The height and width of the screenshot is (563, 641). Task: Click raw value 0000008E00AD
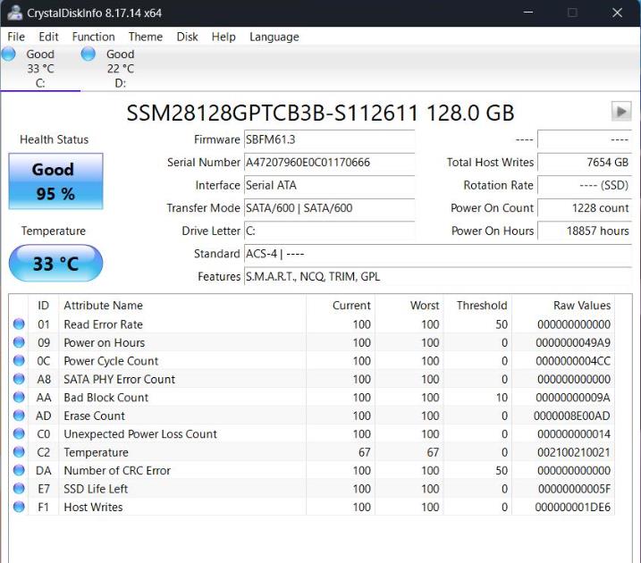pos(572,416)
